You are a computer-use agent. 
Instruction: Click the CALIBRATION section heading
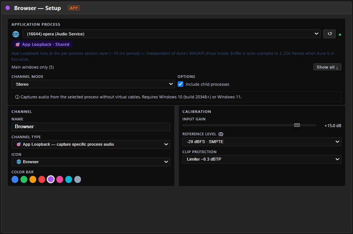[x=197, y=112]
